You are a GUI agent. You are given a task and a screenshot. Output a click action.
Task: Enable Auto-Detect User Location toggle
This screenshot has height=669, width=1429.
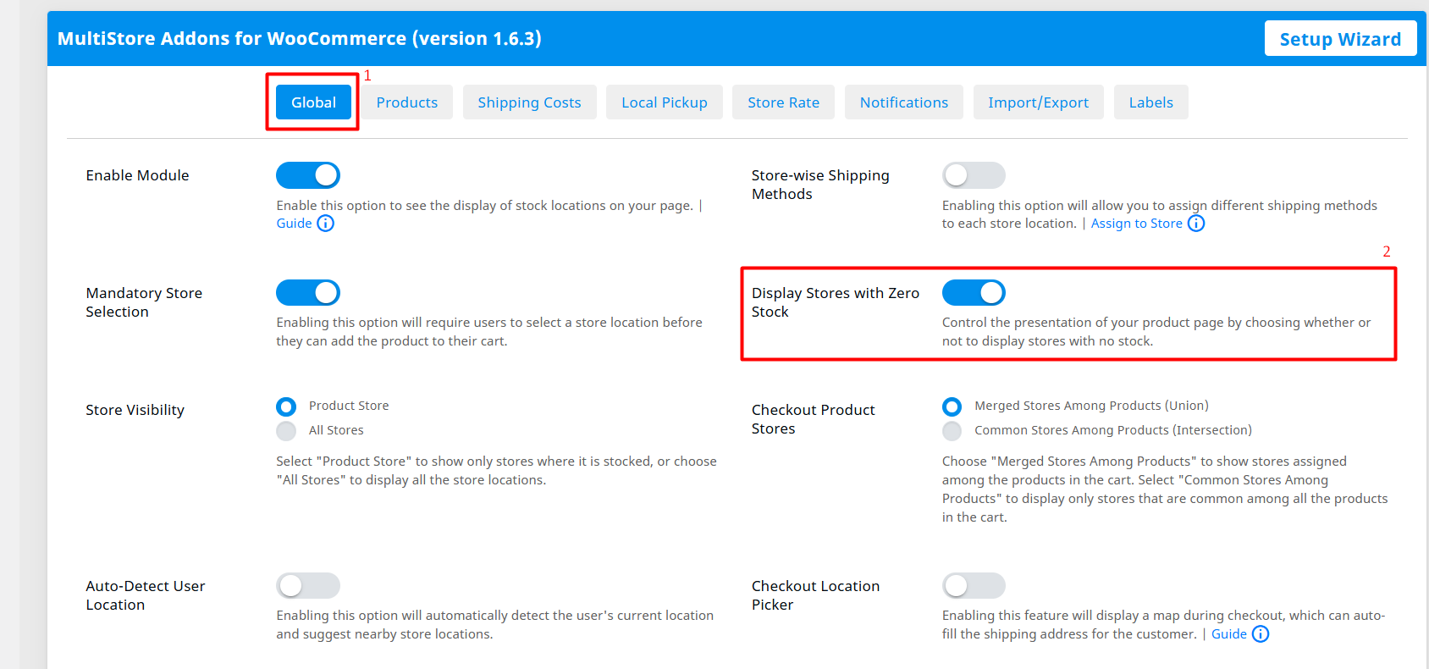point(308,586)
